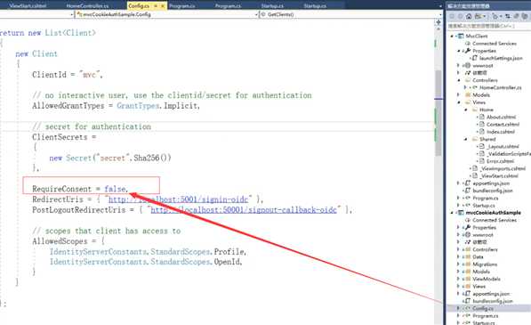This screenshot has height=325, width=531.
Task: Click the editor vertical scrollbar thumb
Action: tap(438, 114)
